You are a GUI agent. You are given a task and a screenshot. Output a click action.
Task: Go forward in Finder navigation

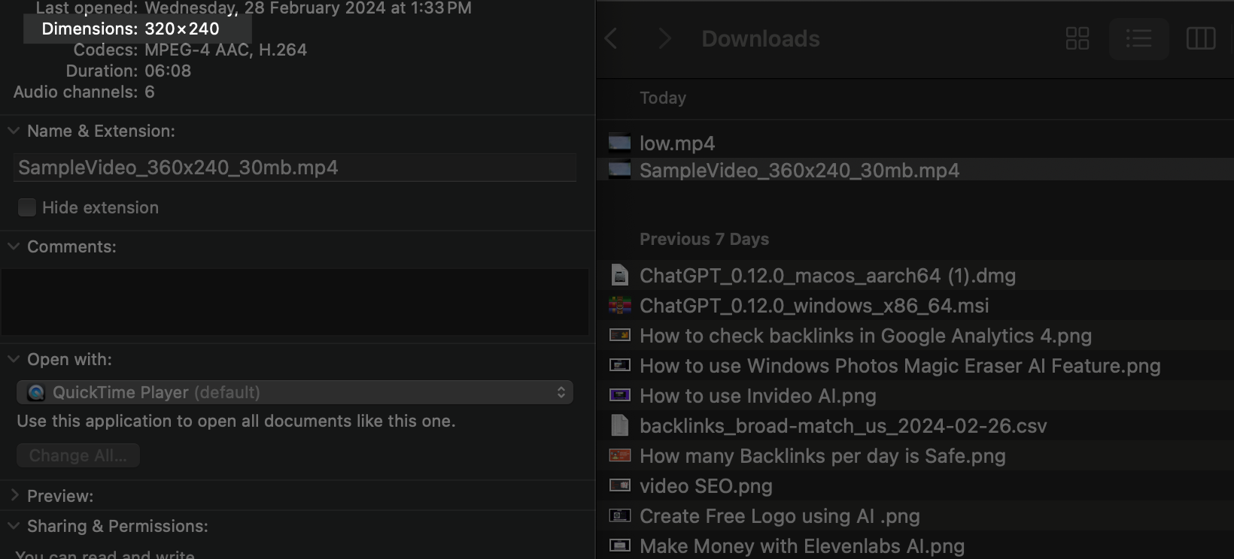point(664,39)
